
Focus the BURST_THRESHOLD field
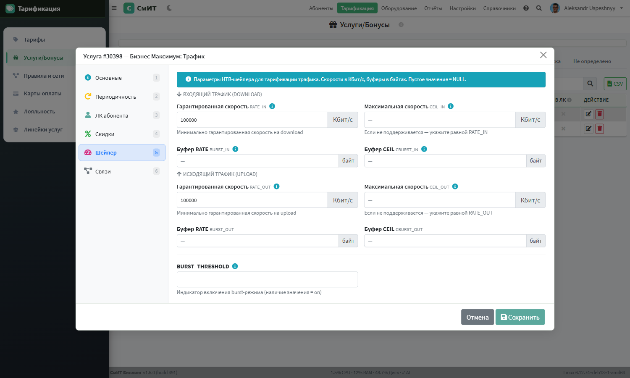[267, 279]
